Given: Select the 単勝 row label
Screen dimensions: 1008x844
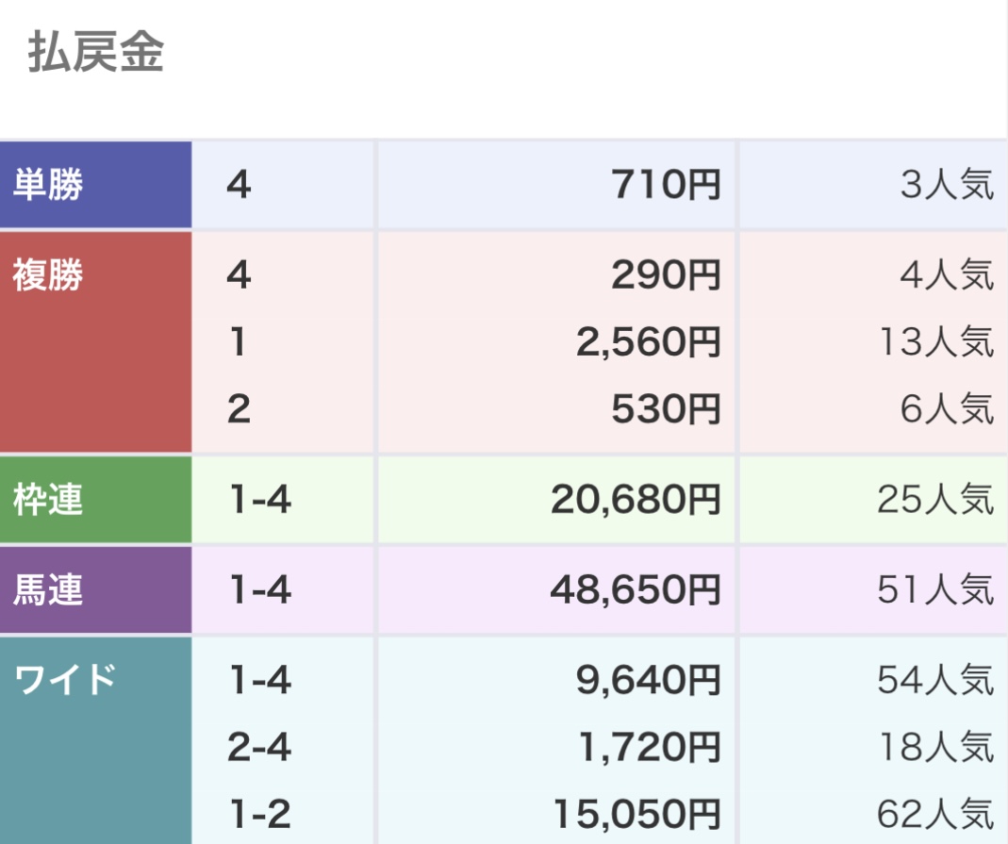Looking at the screenshot, I should 96,185.
